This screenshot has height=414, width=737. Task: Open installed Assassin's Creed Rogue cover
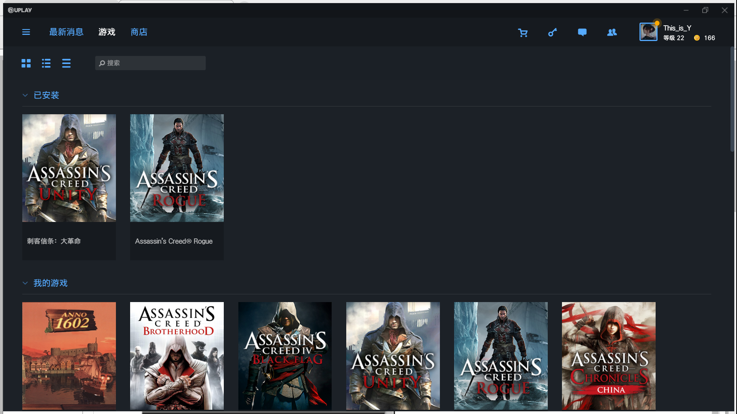pyautogui.click(x=177, y=168)
